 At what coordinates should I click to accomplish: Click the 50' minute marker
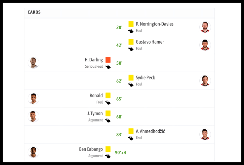pos(119,63)
